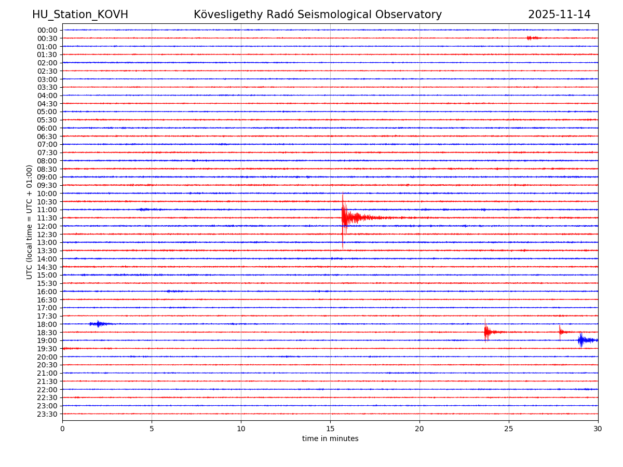Select the 18:30 time label on y-axis
The width and height of the screenshot is (623, 467).
pyautogui.click(x=47, y=332)
